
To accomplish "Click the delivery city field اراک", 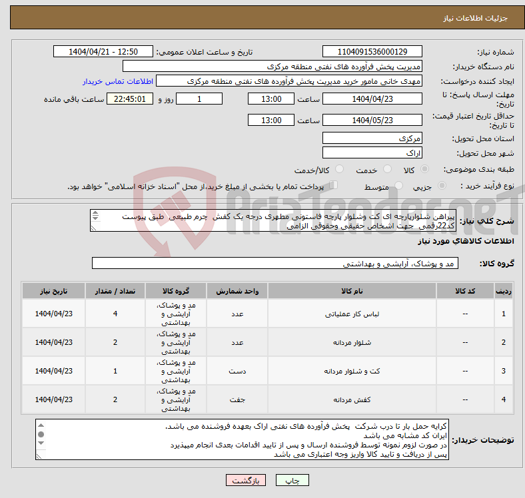I will click(372, 152).
